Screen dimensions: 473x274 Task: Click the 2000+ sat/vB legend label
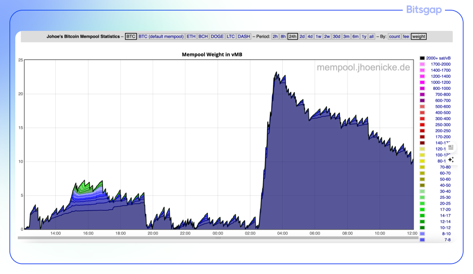tap(438, 58)
